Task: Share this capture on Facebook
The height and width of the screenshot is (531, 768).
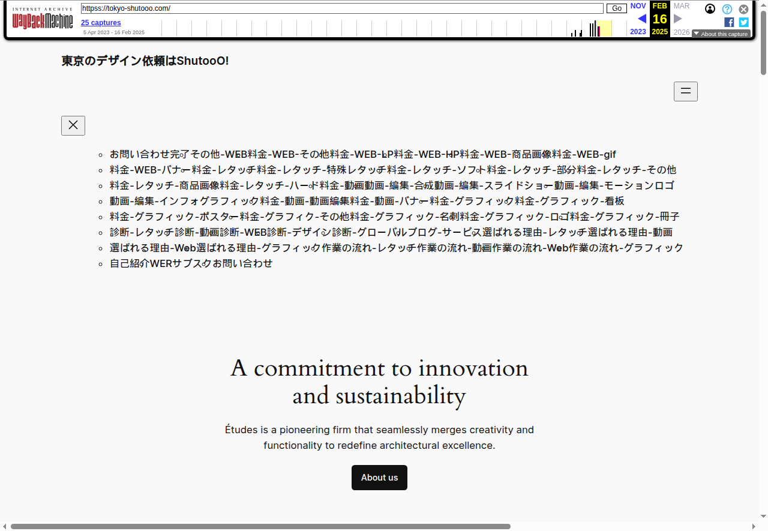Action: 729,22
